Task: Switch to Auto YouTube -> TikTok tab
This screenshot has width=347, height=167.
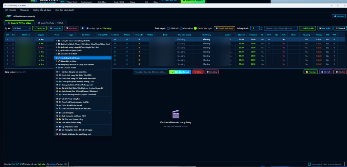Action: point(51,23)
